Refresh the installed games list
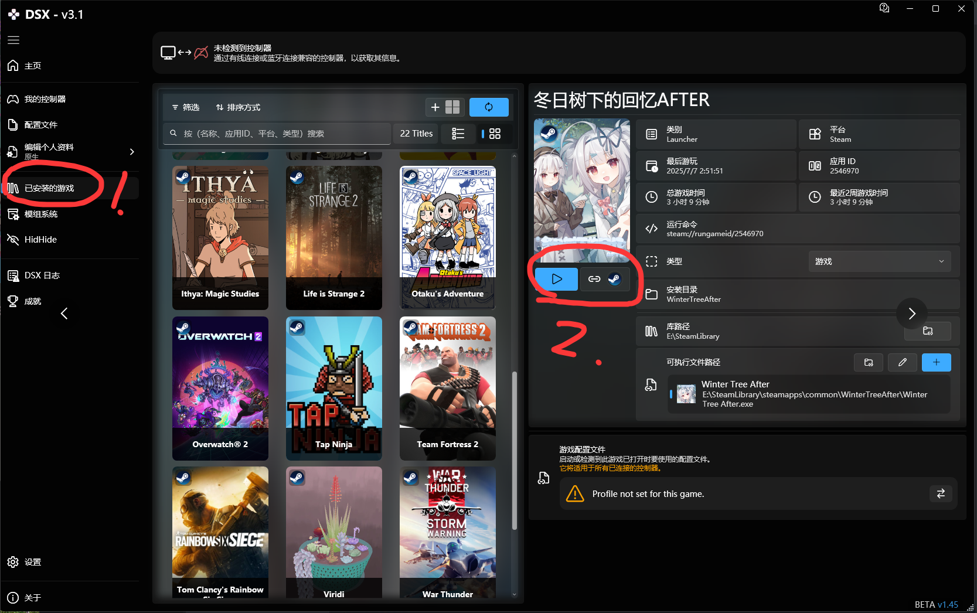 [489, 107]
